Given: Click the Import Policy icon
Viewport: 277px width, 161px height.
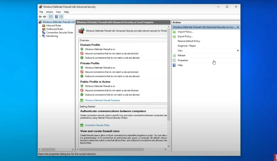Looking at the screenshot, I should 174,32.
